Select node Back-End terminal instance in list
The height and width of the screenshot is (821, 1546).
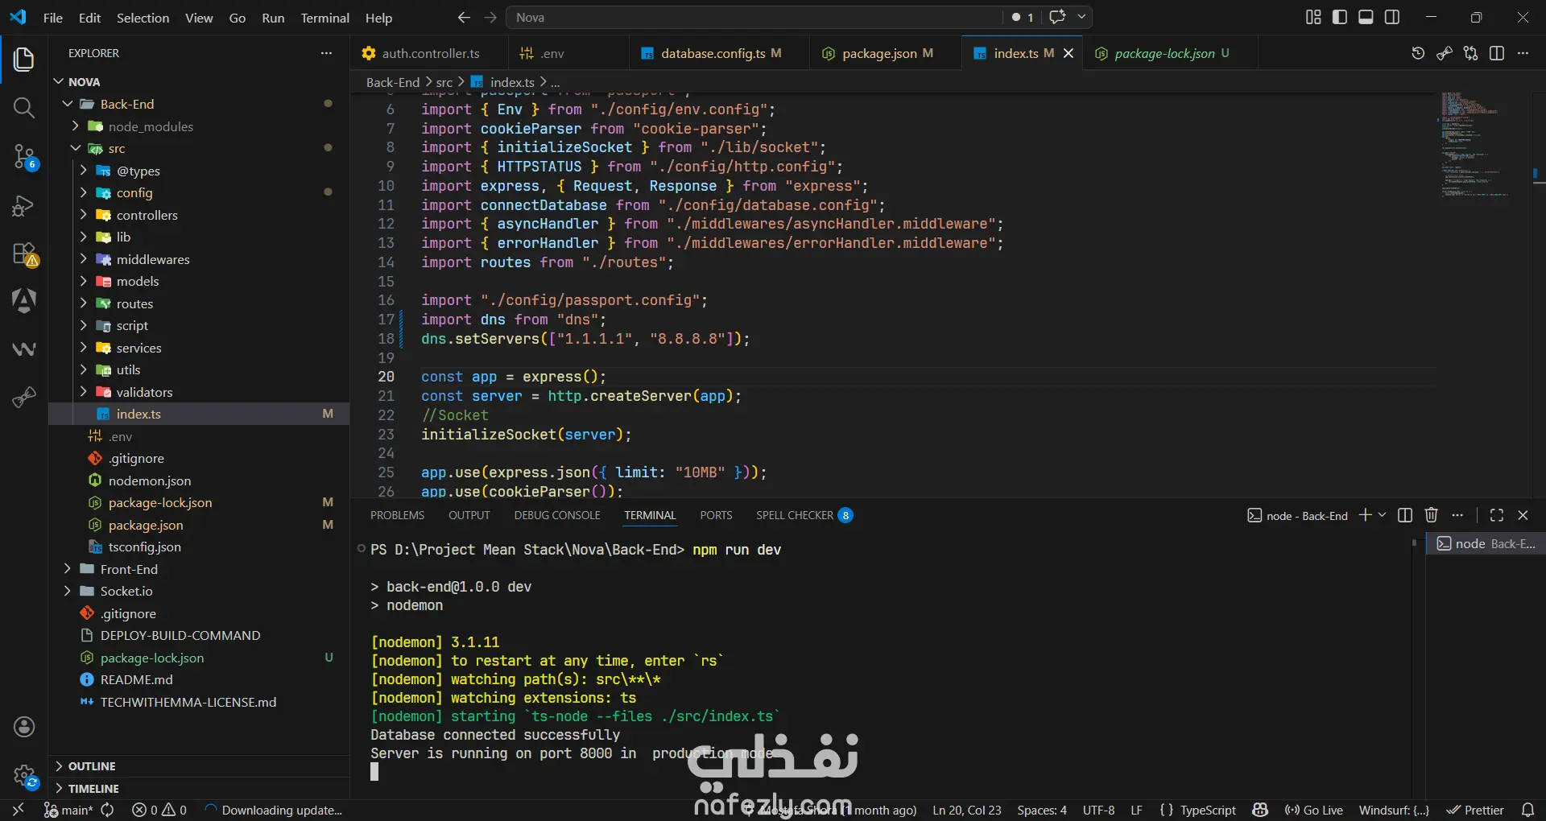click(1486, 544)
